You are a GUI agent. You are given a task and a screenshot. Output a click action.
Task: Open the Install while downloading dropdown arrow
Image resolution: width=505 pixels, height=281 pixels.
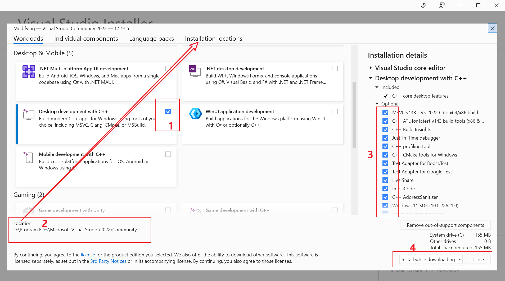pos(460,260)
